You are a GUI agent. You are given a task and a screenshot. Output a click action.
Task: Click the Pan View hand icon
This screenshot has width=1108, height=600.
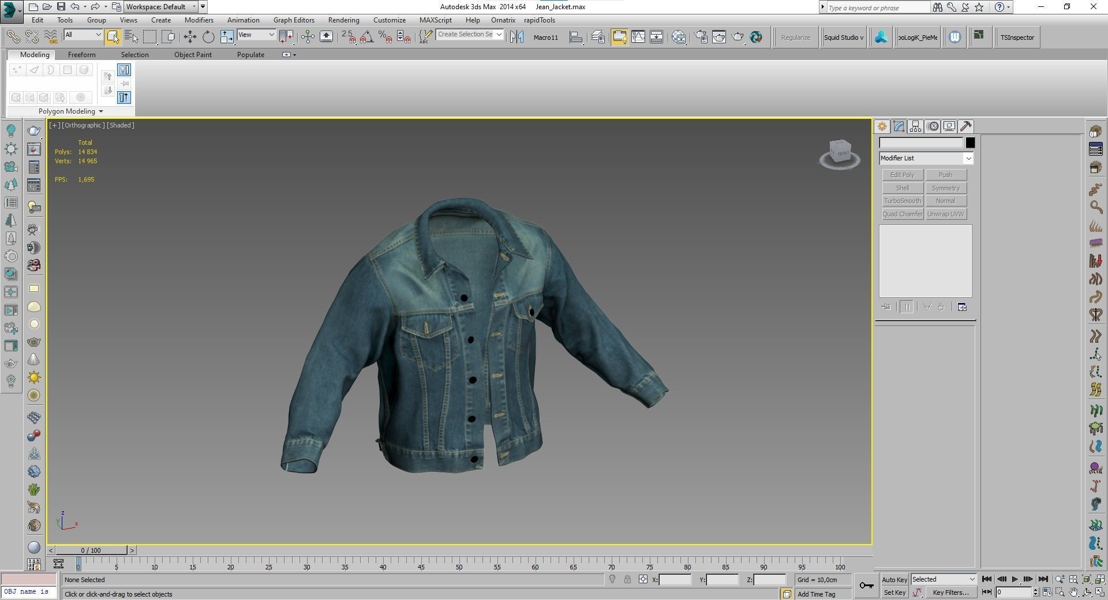pyautogui.click(x=1073, y=592)
